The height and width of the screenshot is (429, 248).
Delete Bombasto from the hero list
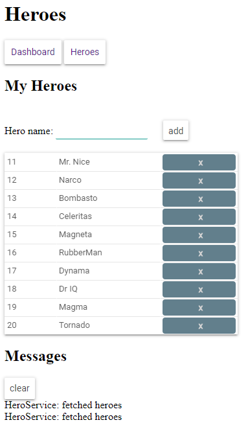(x=199, y=199)
